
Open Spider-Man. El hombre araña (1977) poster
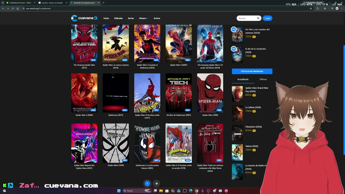pyautogui.click(x=147, y=93)
